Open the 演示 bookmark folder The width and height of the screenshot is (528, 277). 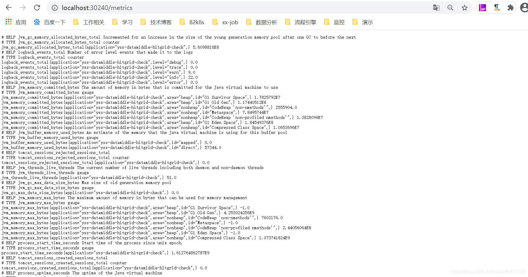tap(363, 22)
